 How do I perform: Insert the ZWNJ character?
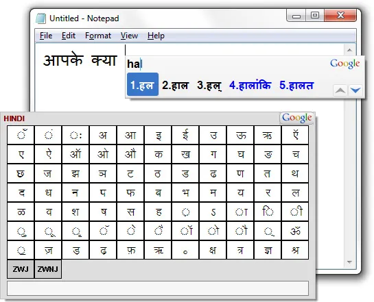click(48, 269)
